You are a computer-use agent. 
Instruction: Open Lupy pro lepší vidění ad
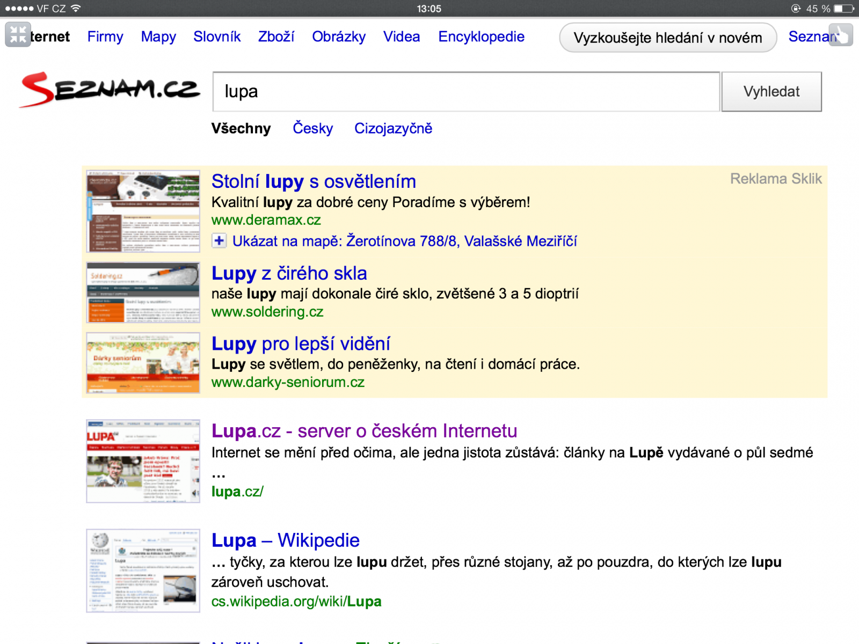301,343
